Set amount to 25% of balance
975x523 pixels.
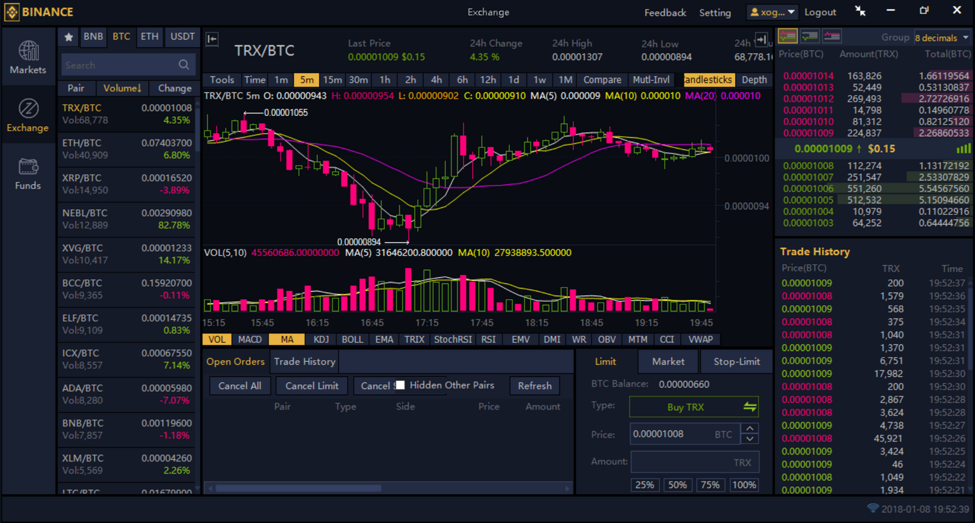[x=644, y=484]
